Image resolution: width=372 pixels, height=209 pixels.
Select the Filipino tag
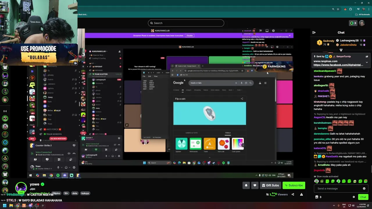56,193
